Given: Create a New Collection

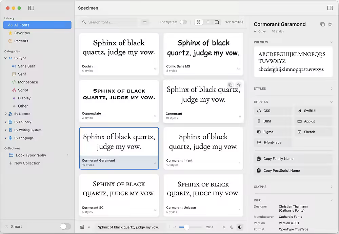Looking at the screenshot, I should click(27, 163).
